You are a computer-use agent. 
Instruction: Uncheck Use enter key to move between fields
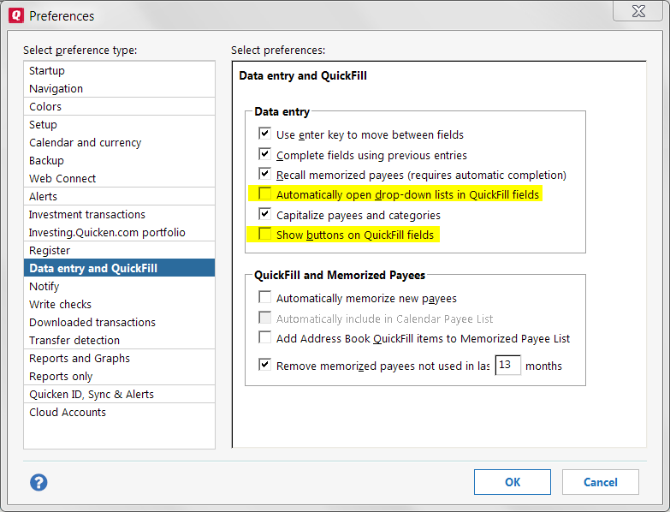pyautogui.click(x=265, y=134)
